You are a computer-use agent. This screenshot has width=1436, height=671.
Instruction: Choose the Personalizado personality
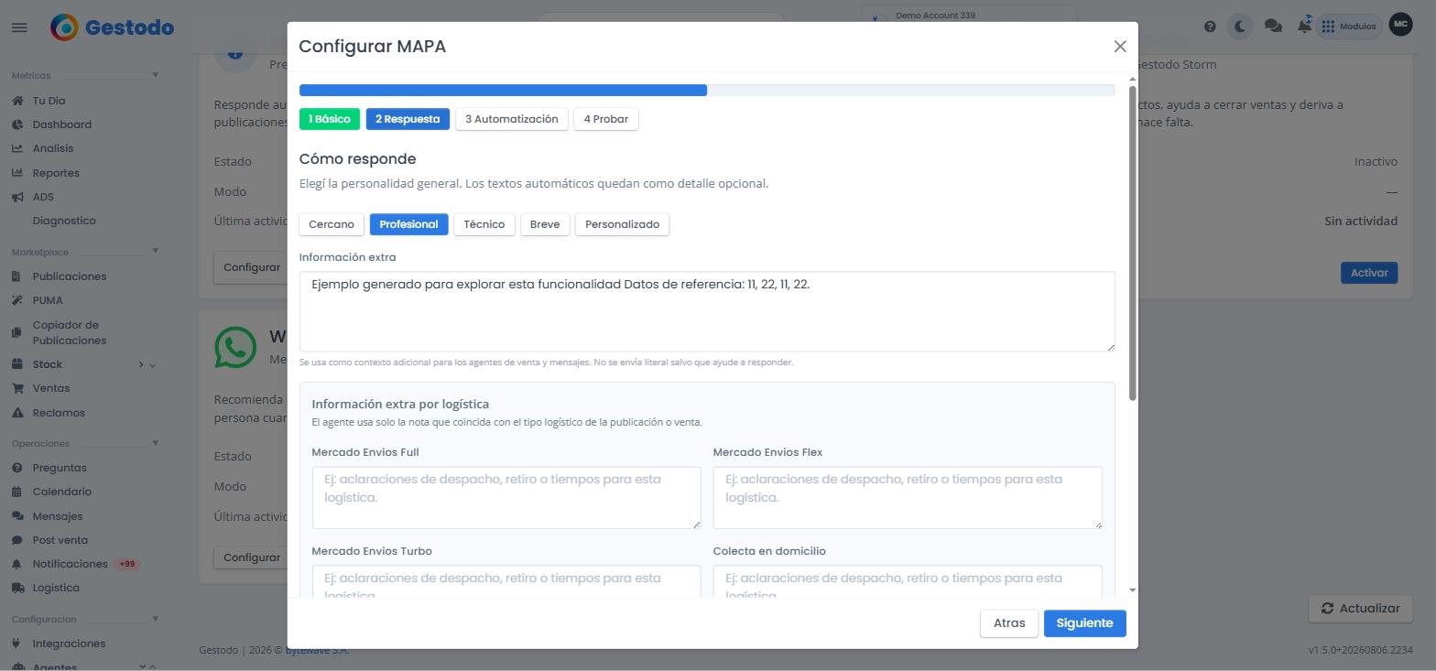622,224
